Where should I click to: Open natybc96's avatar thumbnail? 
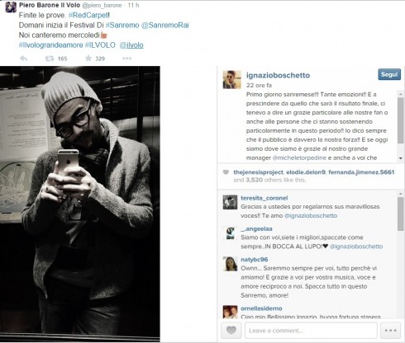pos(230,264)
